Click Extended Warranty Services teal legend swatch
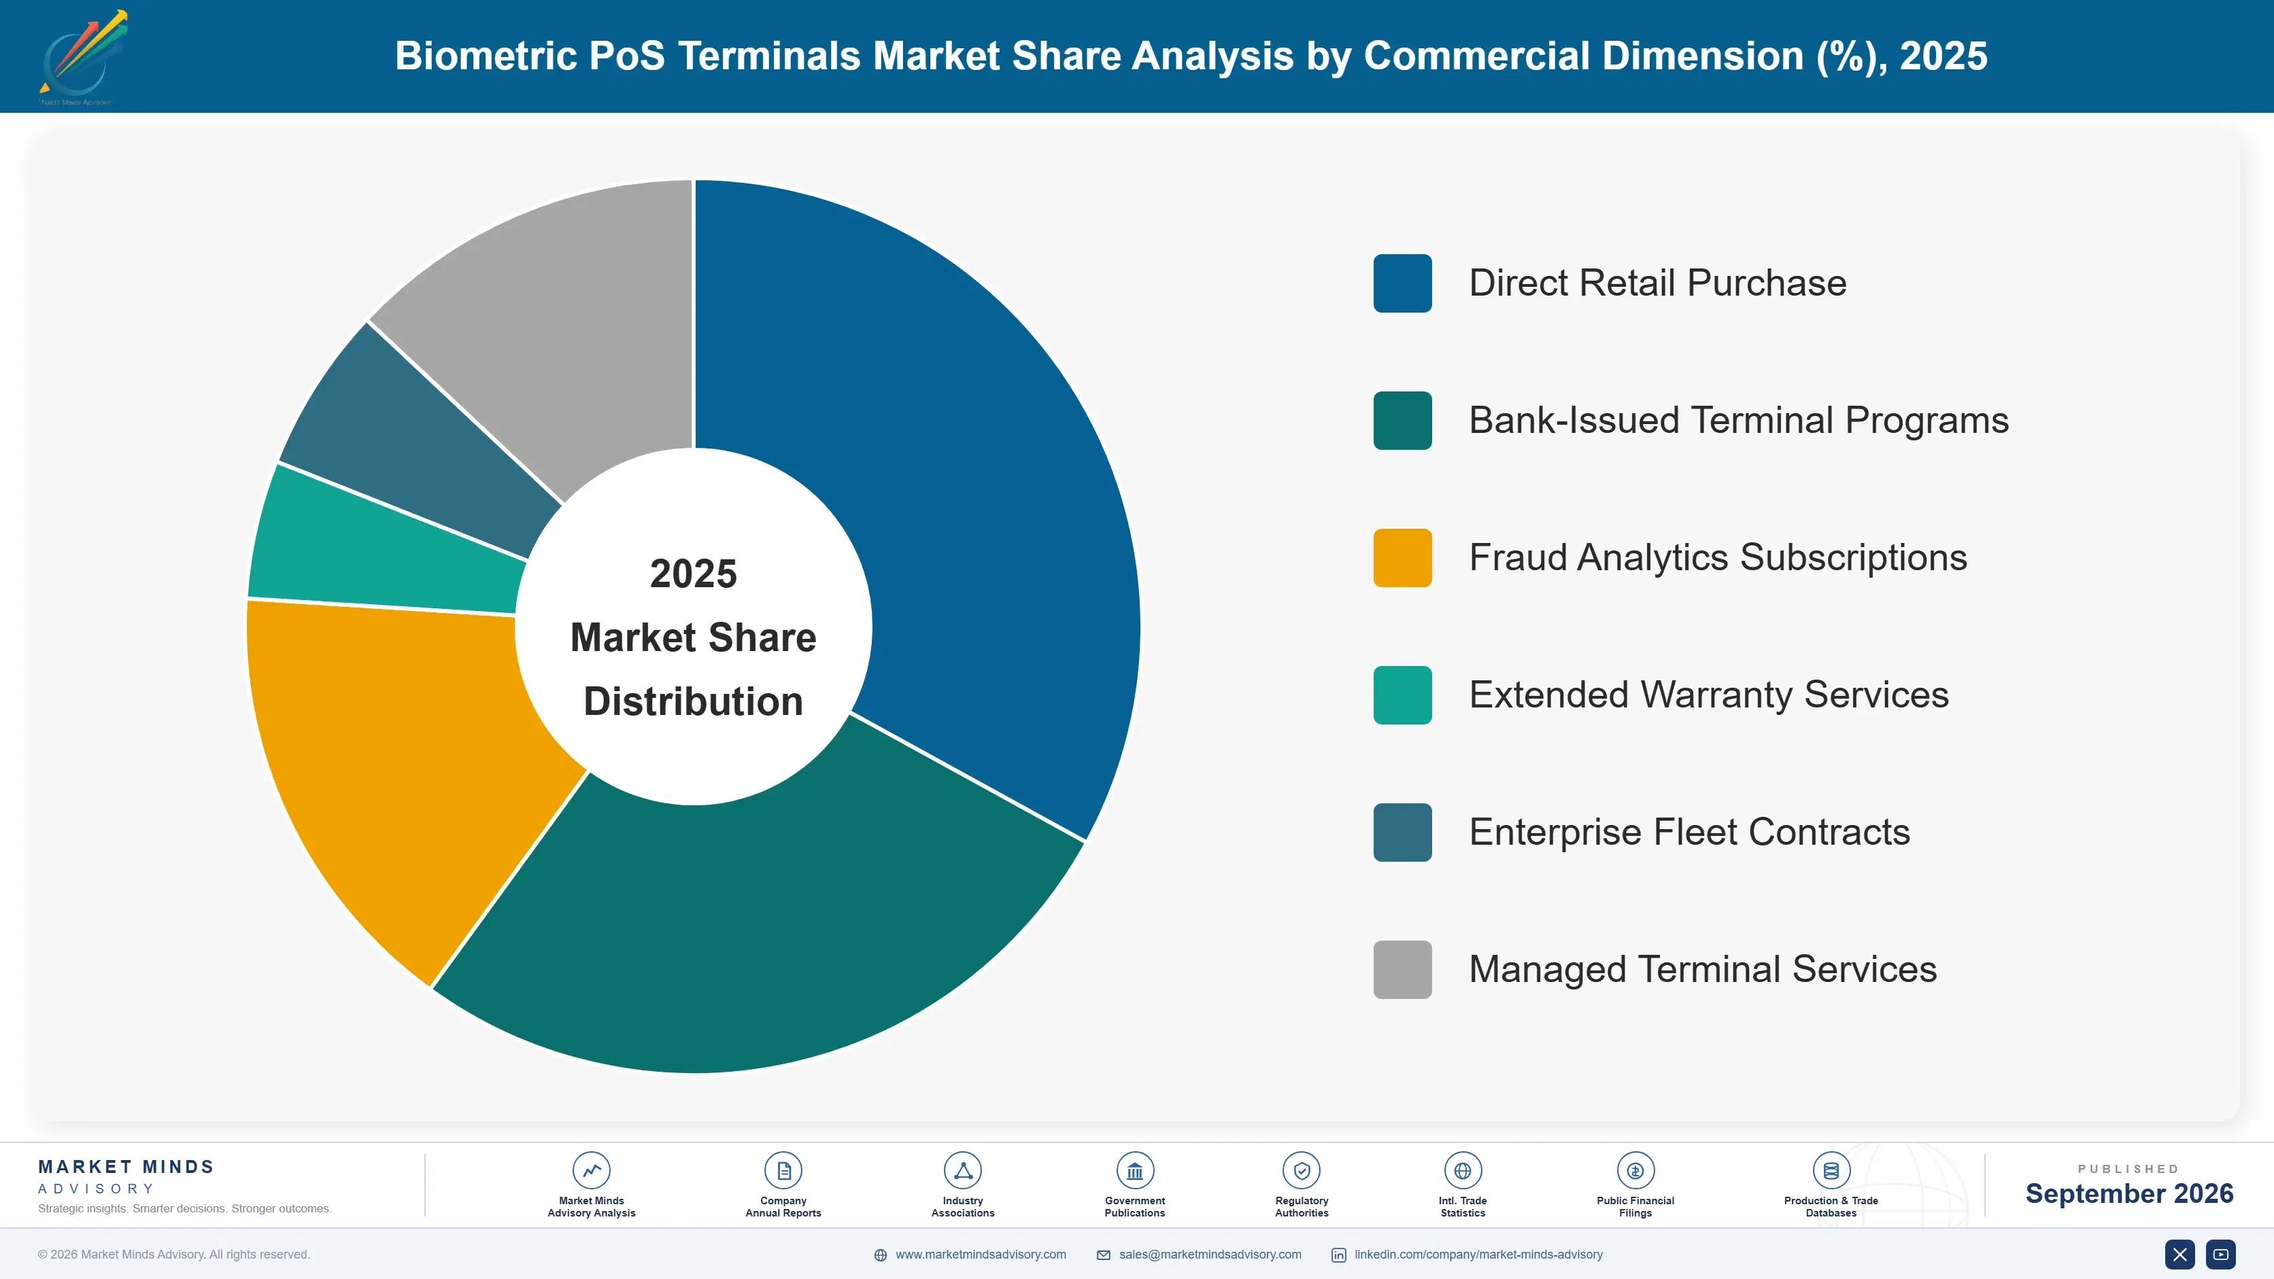Screen dimensions: 2274x1279 pos(1402,695)
